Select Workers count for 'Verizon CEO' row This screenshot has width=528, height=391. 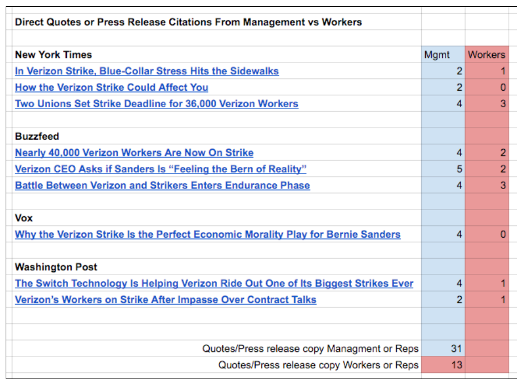point(487,169)
